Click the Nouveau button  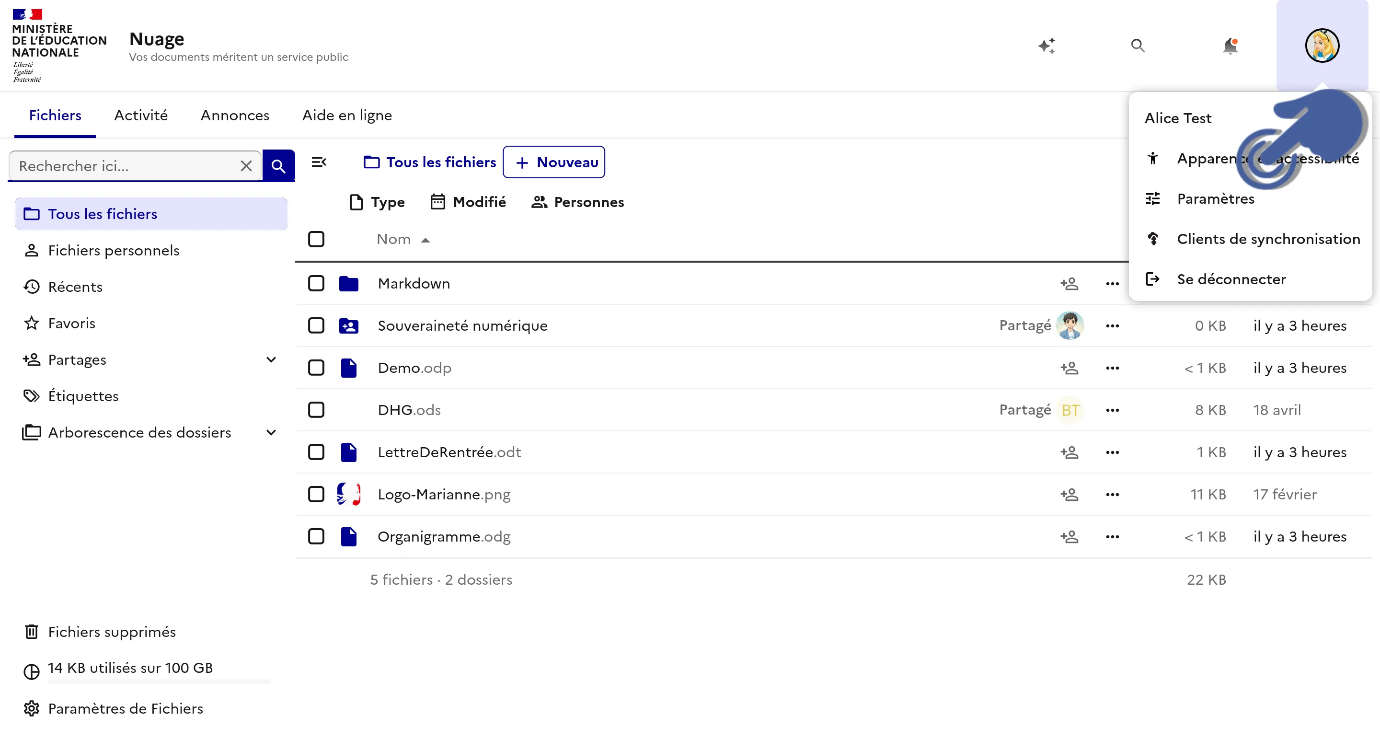coord(554,162)
